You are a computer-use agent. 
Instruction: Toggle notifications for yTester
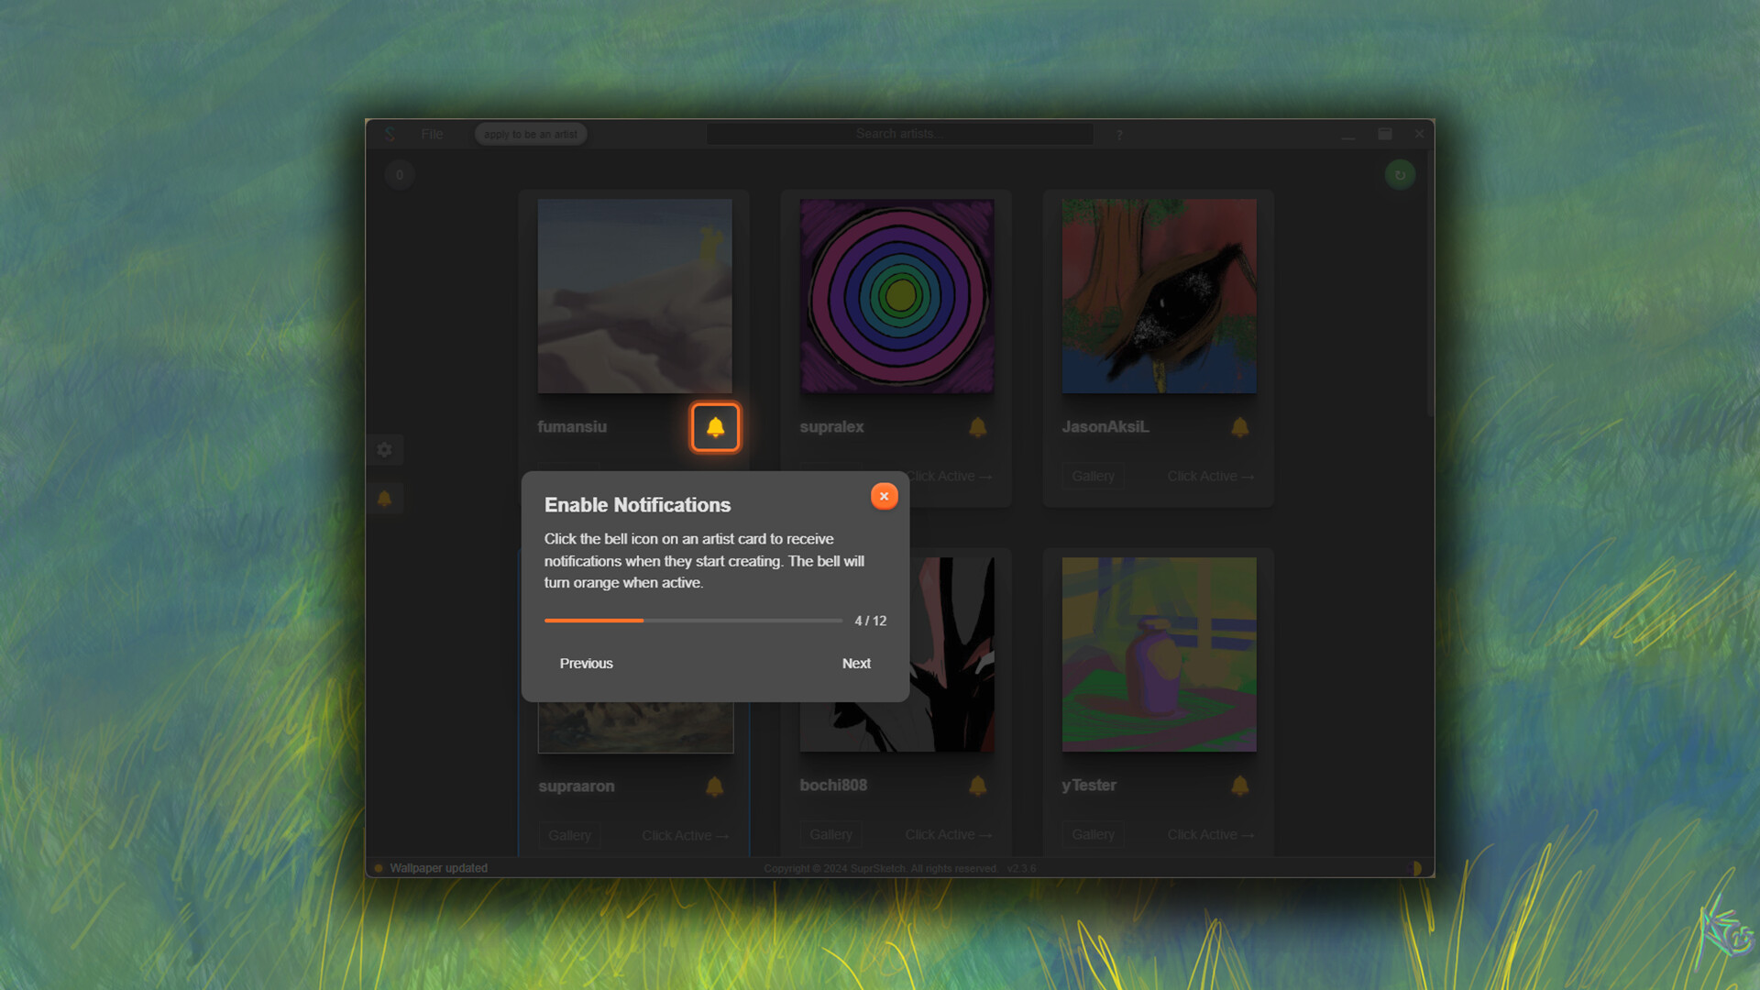pyautogui.click(x=1239, y=786)
